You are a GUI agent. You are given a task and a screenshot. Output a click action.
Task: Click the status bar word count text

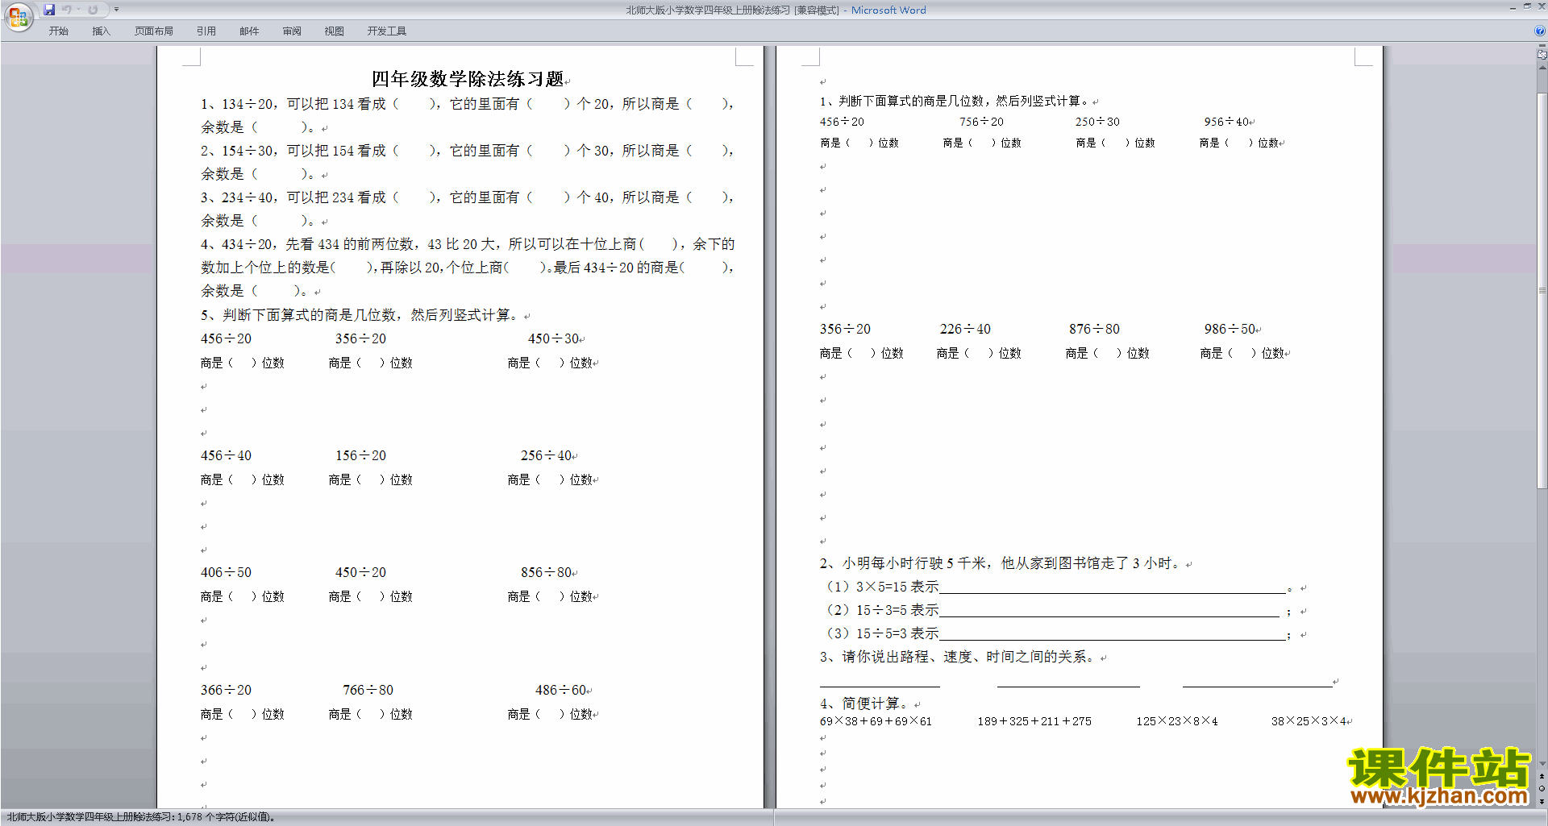coord(141,817)
